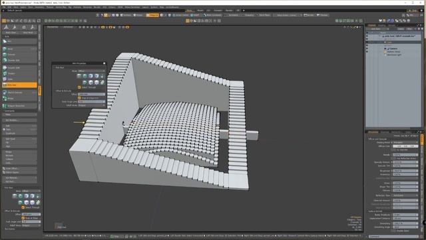Image resolution: width=426 pixels, height=240 pixels.
Task: Open Reflection Type dropdown in Properties panel
Action: point(405,195)
